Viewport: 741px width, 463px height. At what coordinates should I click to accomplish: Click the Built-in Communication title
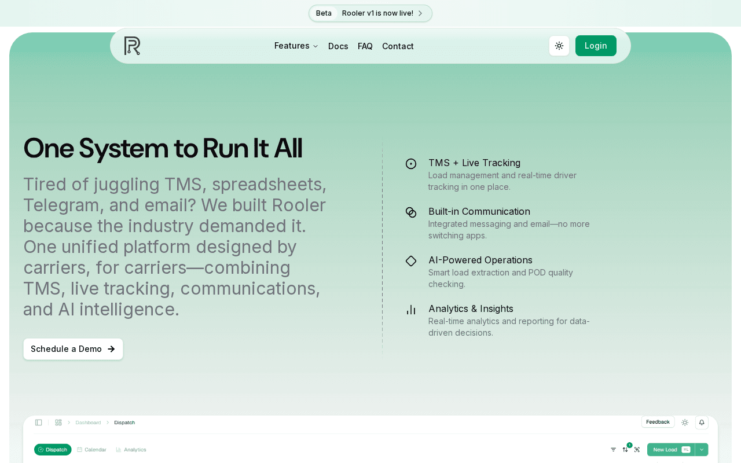point(479,211)
